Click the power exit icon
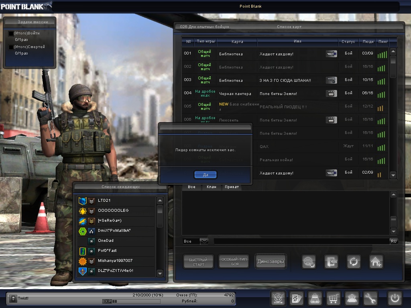 tap(395, 298)
